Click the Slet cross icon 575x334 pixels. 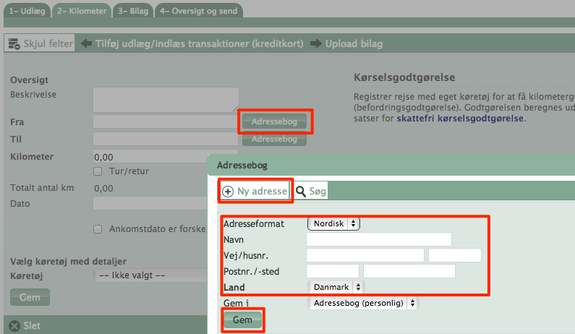point(14,326)
